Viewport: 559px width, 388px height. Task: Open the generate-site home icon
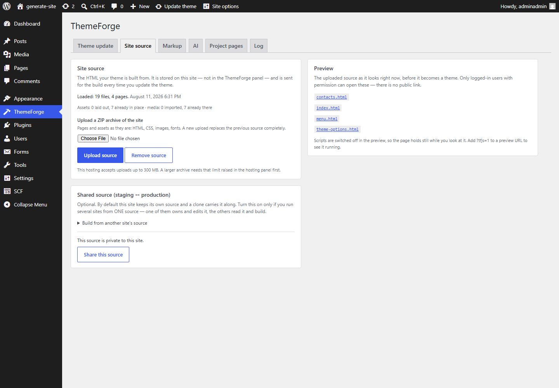pos(20,6)
